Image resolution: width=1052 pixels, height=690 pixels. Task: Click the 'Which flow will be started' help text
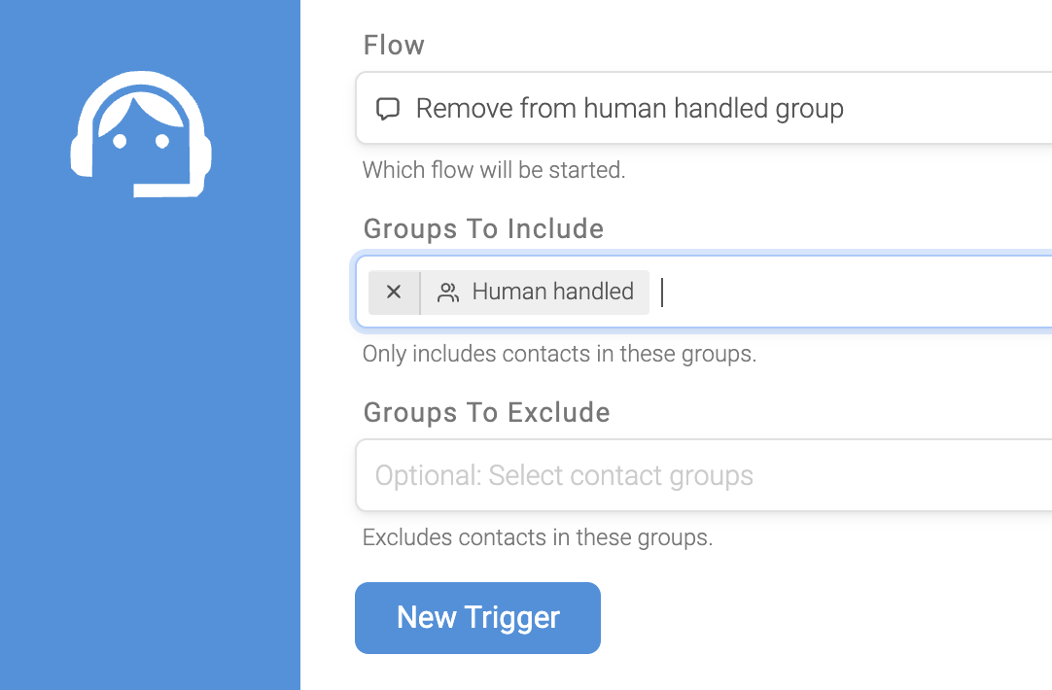pyautogui.click(x=494, y=170)
